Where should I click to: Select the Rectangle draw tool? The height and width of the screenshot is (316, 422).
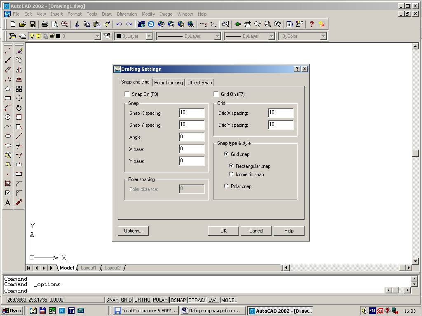click(7, 98)
